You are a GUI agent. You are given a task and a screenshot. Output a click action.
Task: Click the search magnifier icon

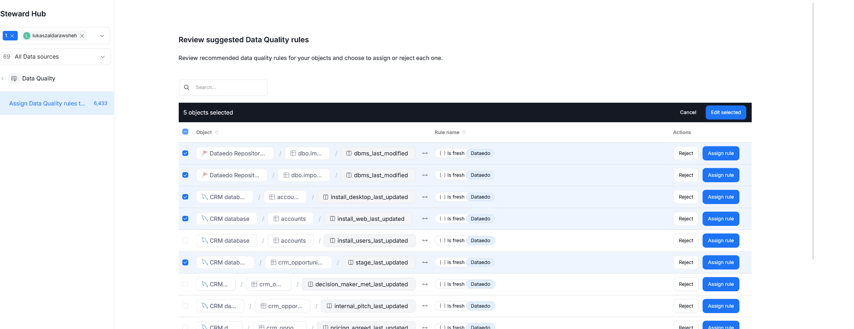186,88
